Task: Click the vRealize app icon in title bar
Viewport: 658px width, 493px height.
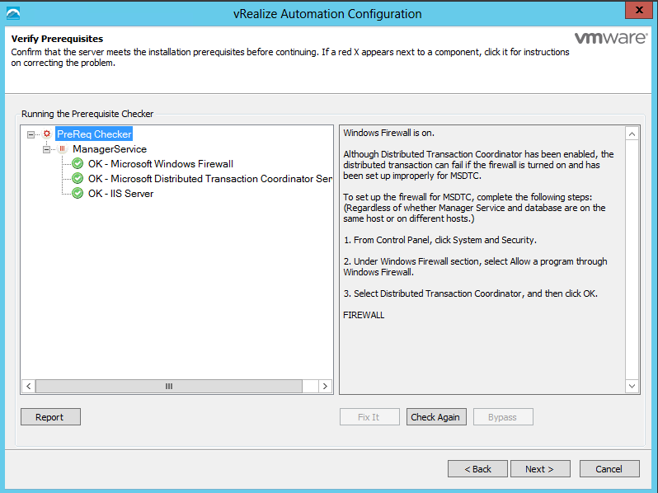Action: [x=13, y=13]
